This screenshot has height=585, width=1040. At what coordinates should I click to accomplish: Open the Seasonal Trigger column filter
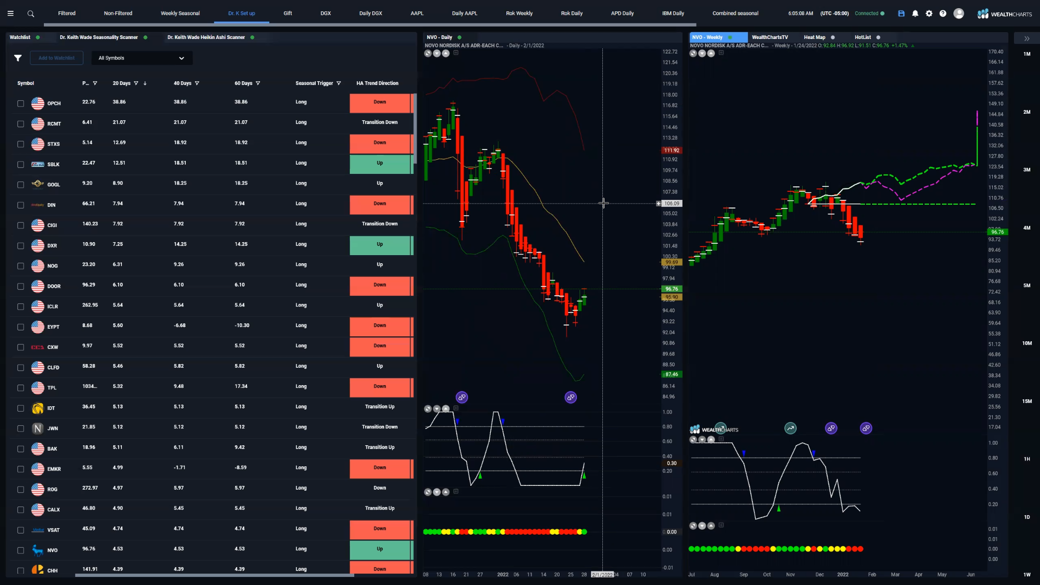[x=339, y=83]
